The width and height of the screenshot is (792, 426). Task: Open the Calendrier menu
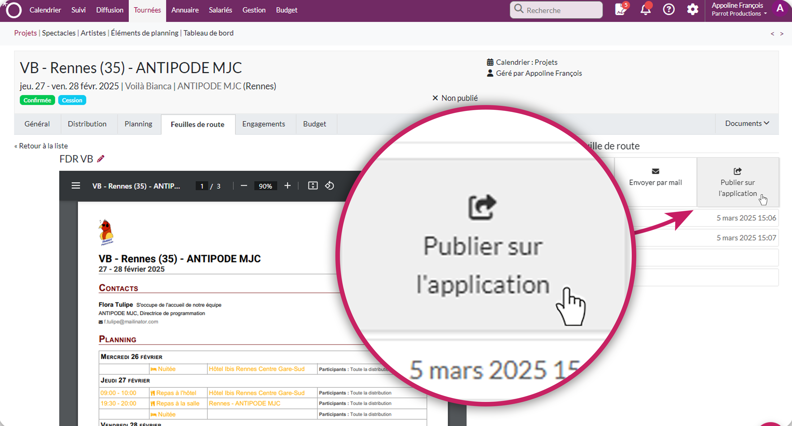click(45, 10)
